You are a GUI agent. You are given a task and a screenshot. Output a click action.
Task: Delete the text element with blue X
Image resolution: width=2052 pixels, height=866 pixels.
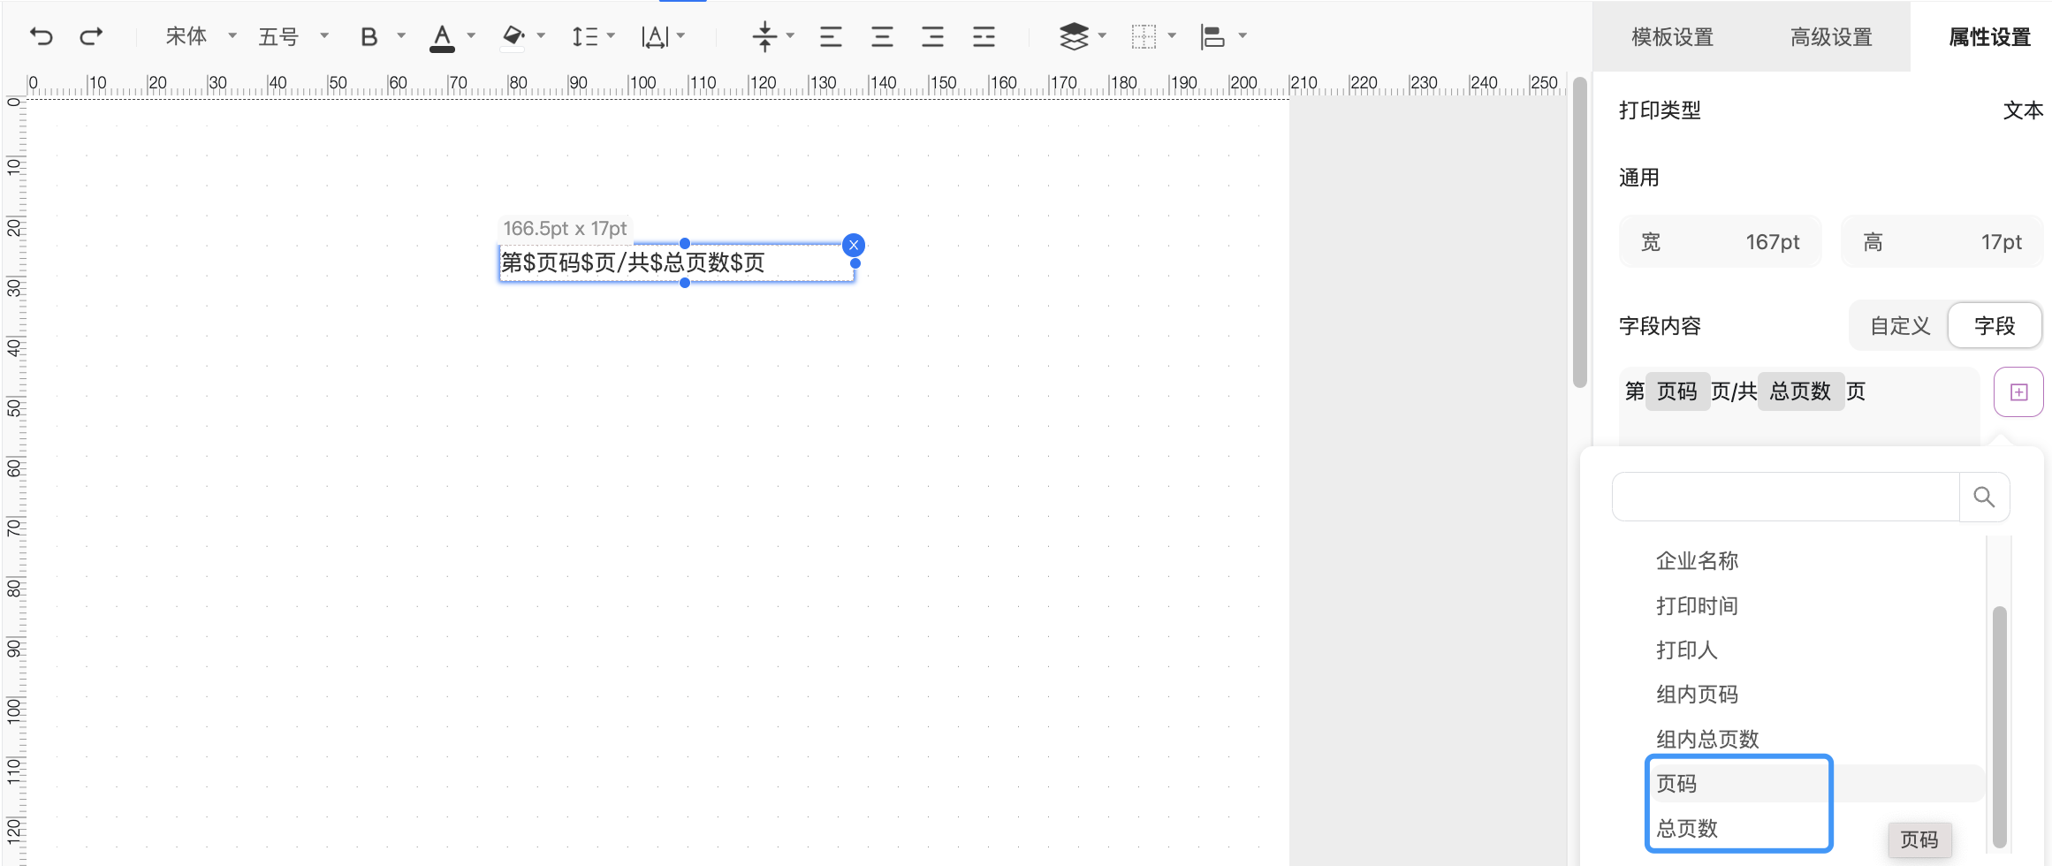[854, 245]
